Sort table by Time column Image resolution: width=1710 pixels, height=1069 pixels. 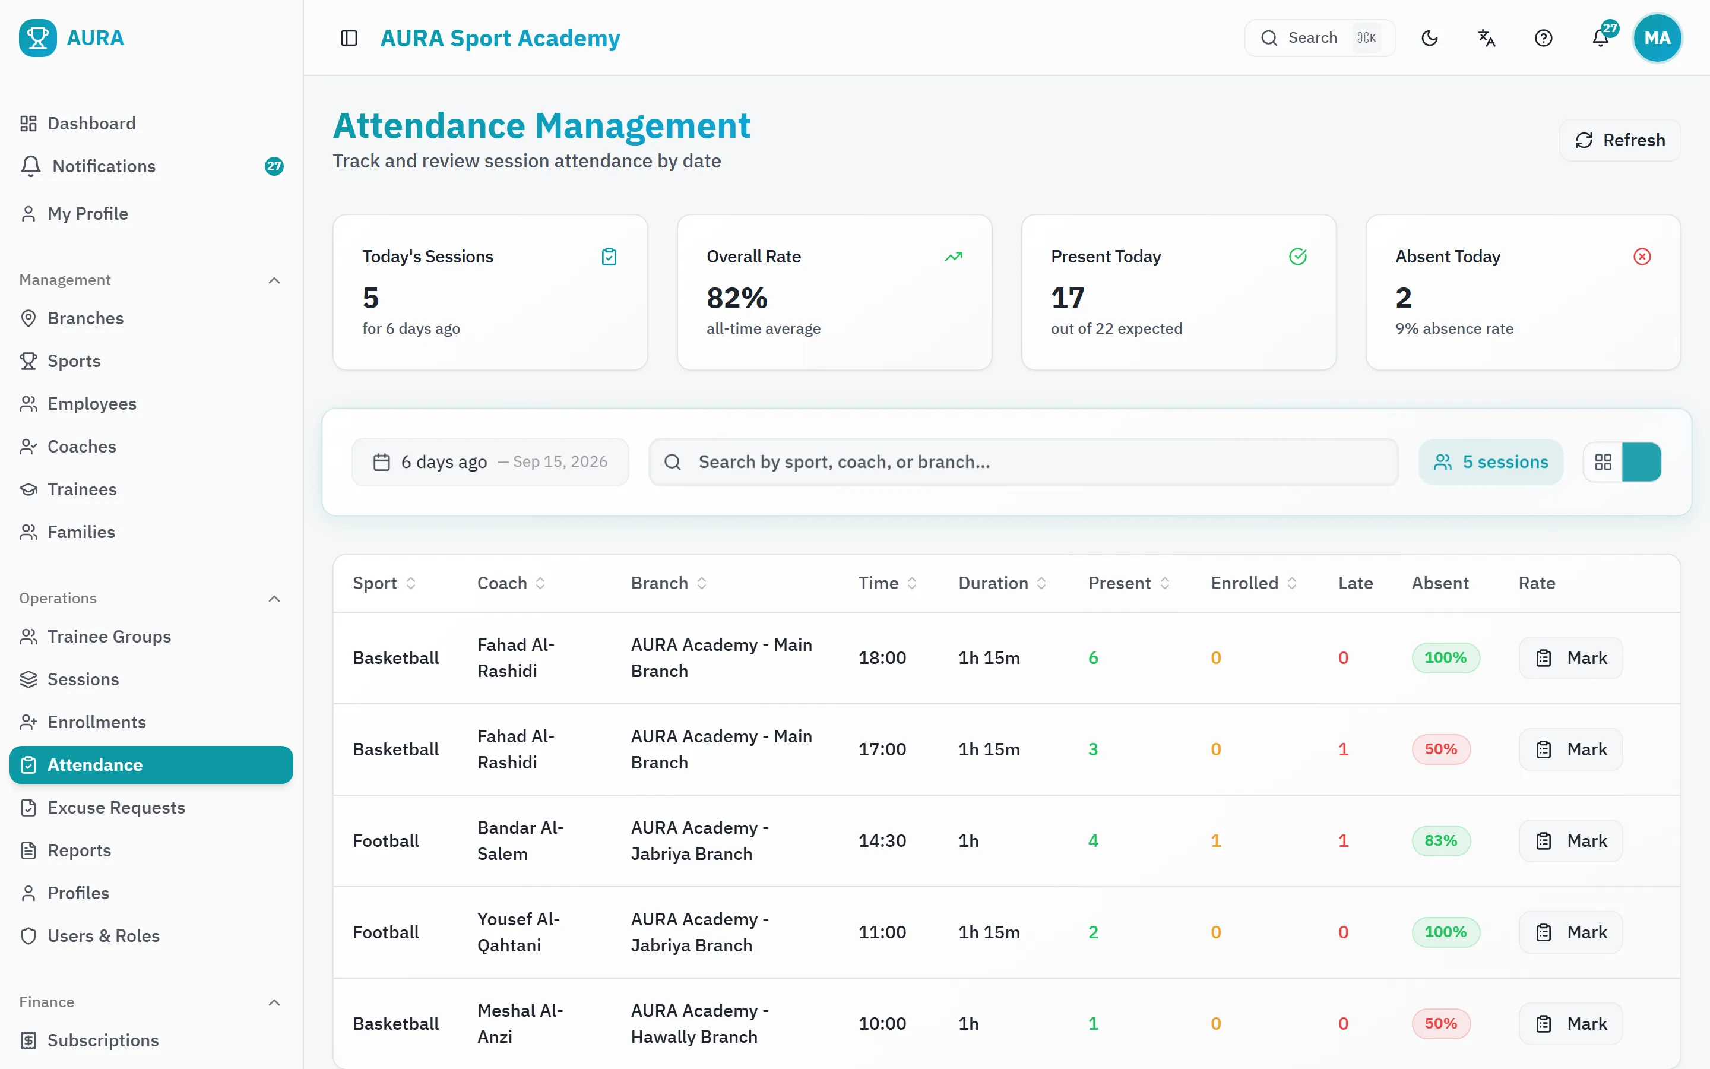888,583
